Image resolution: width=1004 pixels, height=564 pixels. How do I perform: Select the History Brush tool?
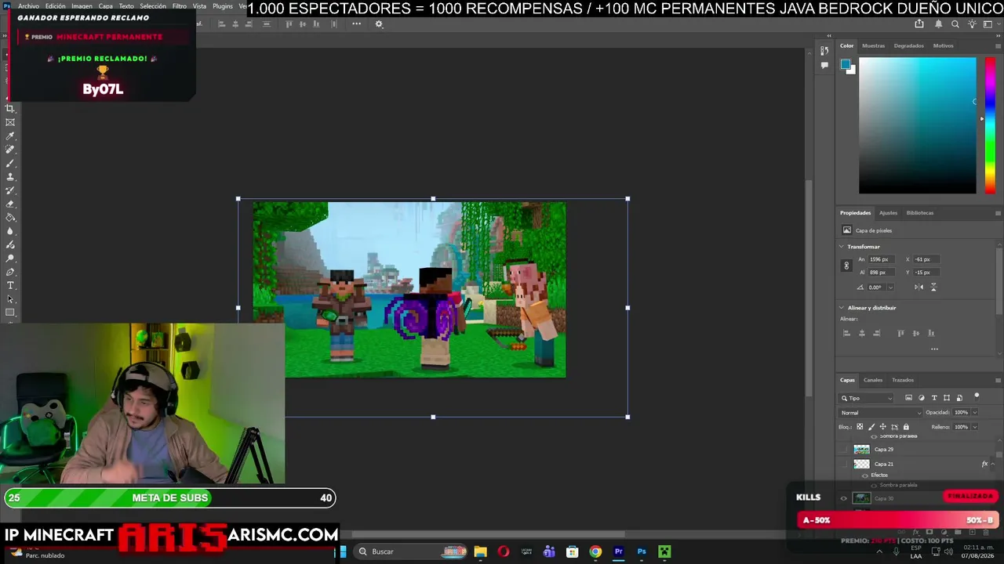pyautogui.click(x=10, y=190)
